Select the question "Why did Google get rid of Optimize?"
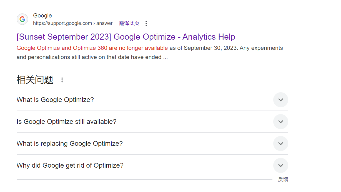This screenshot has width=341, height=192. pos(70,165)
